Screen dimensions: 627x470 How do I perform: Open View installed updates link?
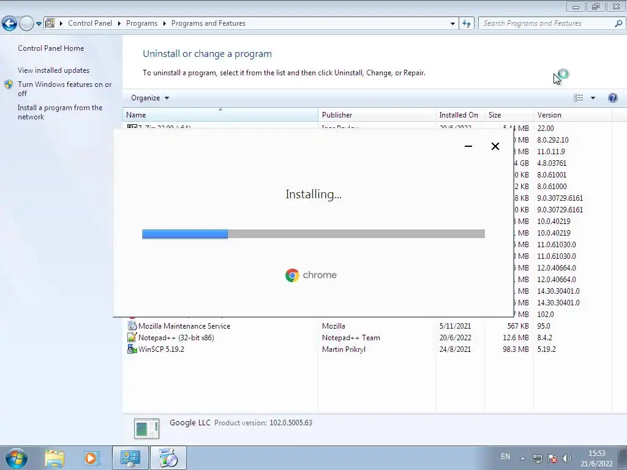(54, 70)
